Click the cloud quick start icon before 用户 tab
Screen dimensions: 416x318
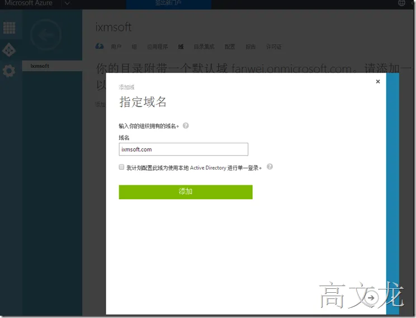click(x=100, y=46)
